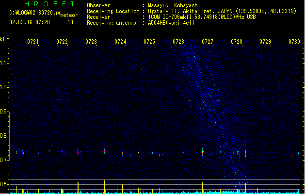305x194 pixels.
Task: Click the 0723 time axis marker
Action: pos(91,42)
